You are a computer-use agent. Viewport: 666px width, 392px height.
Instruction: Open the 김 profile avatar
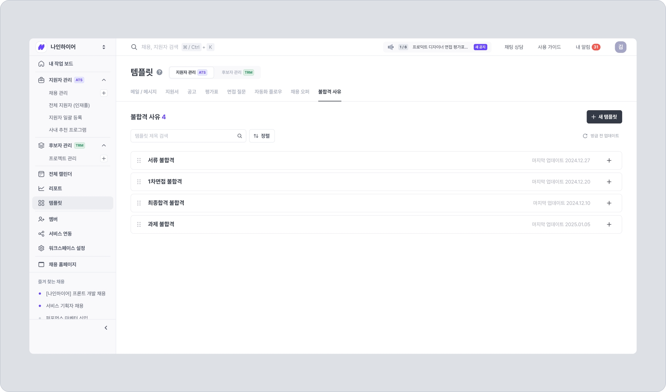pos(621,47)
